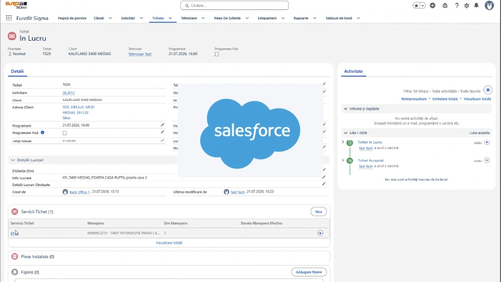Open the Tablouri de bord tab
The height and width of the screenshot is (282, 501).
[x=339, y=18]
